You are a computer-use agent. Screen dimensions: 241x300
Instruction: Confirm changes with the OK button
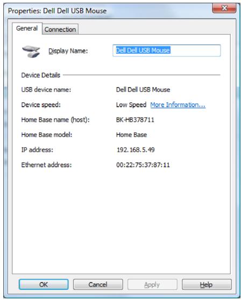[x=44, y=284]
